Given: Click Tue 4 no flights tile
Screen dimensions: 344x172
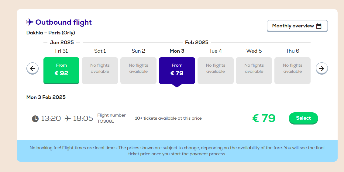Looking at the screenshot, I should coord(215,71).
